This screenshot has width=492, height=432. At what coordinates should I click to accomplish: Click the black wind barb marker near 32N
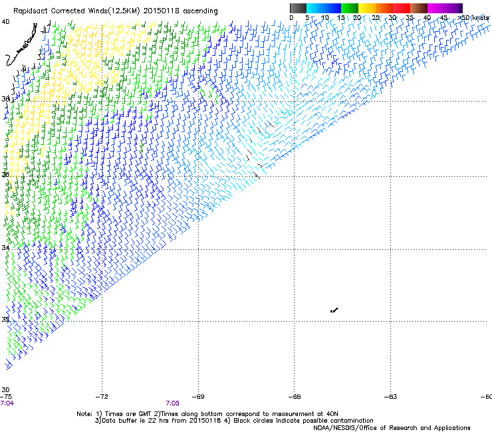point(334,310)
